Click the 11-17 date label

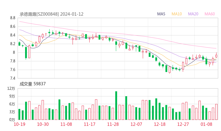[90, 124]
